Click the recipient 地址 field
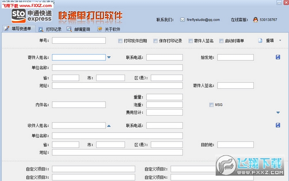 pyautogui.click(x=117, y=152)
